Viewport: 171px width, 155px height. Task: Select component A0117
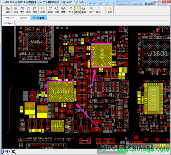64,64
